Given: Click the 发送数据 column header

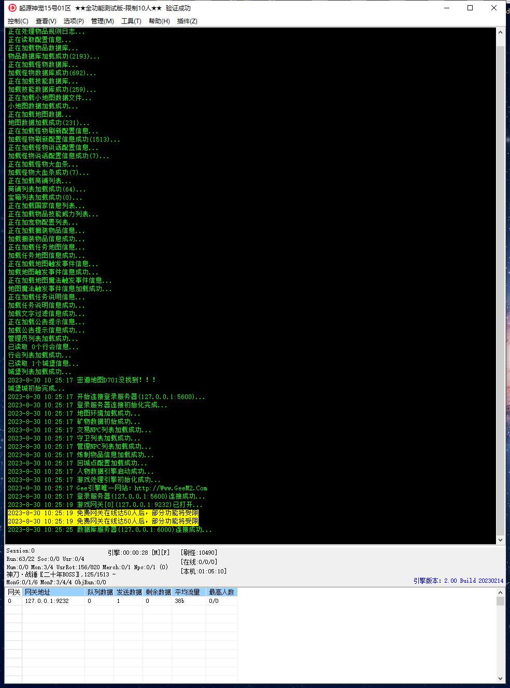Looking at the screenshot, I should pos(129,592).
